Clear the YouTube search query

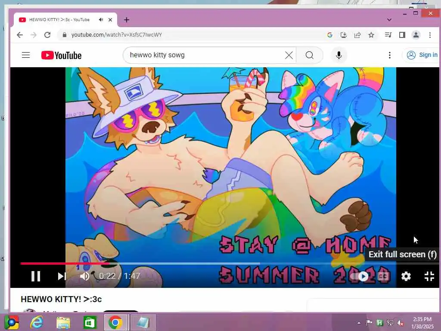pos(289,55)
